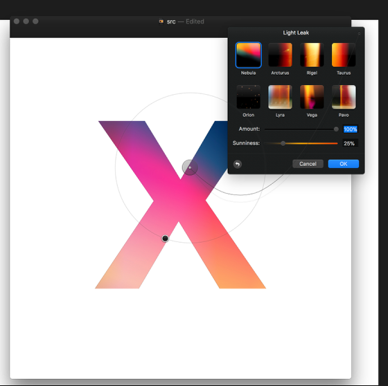The image size is (388, 386).
Task: Click the black handle on the effect circle
Action: [165, 239]
